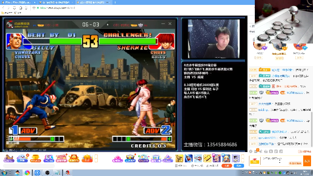Image resolution: width=313 pixels, height=176 pixels.
Task: Toggle the megaphone chat option
Action: [x=261, y=152]
